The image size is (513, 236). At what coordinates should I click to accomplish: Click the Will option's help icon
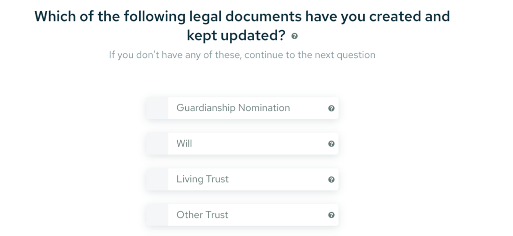pos(331,144)
